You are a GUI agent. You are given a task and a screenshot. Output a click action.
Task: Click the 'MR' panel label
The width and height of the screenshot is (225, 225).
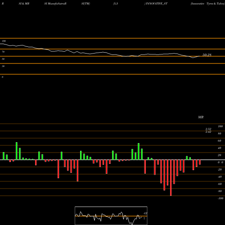(201, 117)
